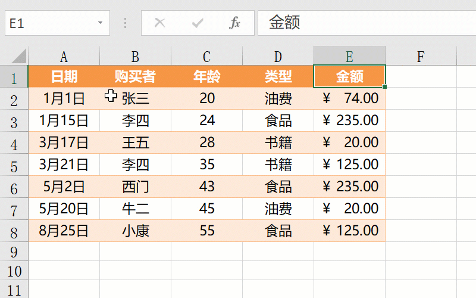The image size is (476, 298).
Task: Select row 6 header
Action: click(x=14, y=187)
